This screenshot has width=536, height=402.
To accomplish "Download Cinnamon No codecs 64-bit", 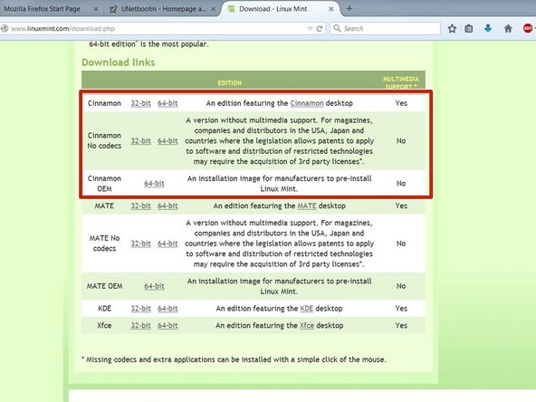I will click(167, 141).
